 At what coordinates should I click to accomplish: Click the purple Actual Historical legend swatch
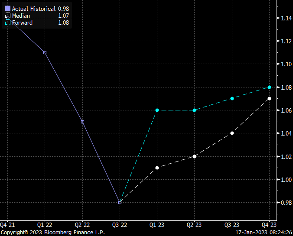click(7, 9)
